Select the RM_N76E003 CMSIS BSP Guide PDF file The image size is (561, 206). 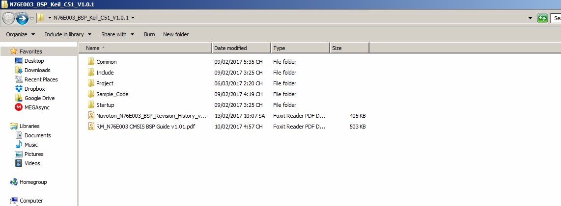pyautogui.click(x=145, y=127)
